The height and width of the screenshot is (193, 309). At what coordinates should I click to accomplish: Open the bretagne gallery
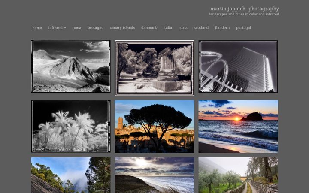click(95, 28)
